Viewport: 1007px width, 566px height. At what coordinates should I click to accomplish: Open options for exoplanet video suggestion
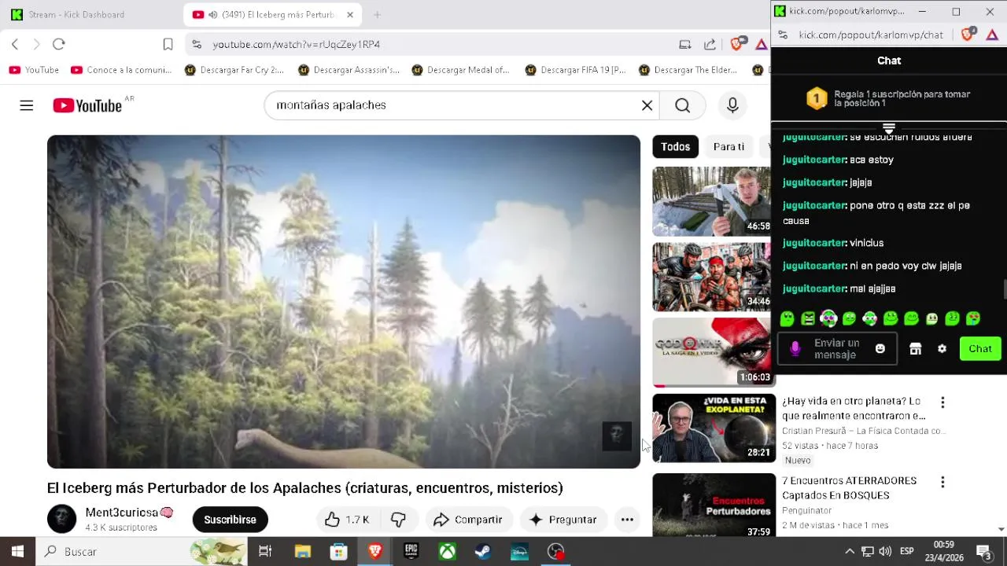tap(942, 402)
